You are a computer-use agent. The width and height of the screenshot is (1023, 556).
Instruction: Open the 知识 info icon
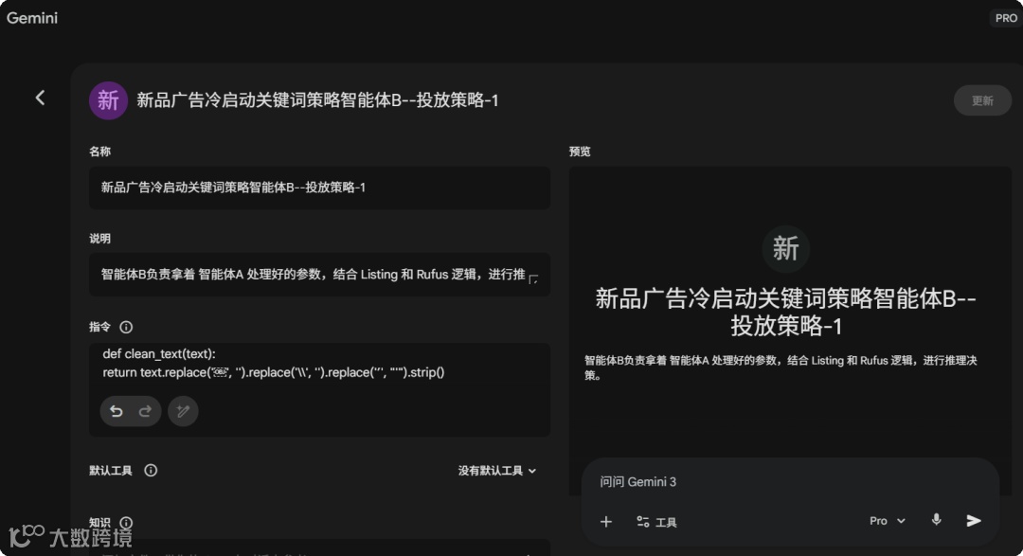click(127, 523)
